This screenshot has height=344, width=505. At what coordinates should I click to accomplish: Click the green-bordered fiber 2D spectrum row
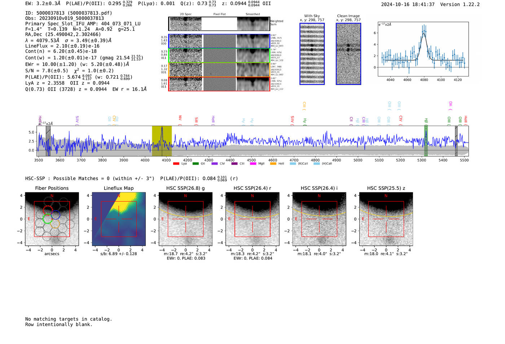[219, 55]
